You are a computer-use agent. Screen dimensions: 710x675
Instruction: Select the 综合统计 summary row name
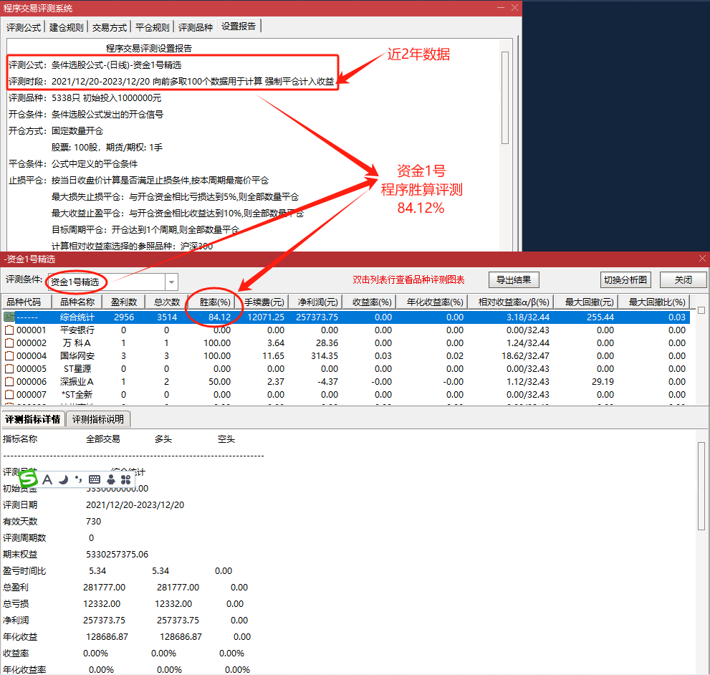point(77,317)
